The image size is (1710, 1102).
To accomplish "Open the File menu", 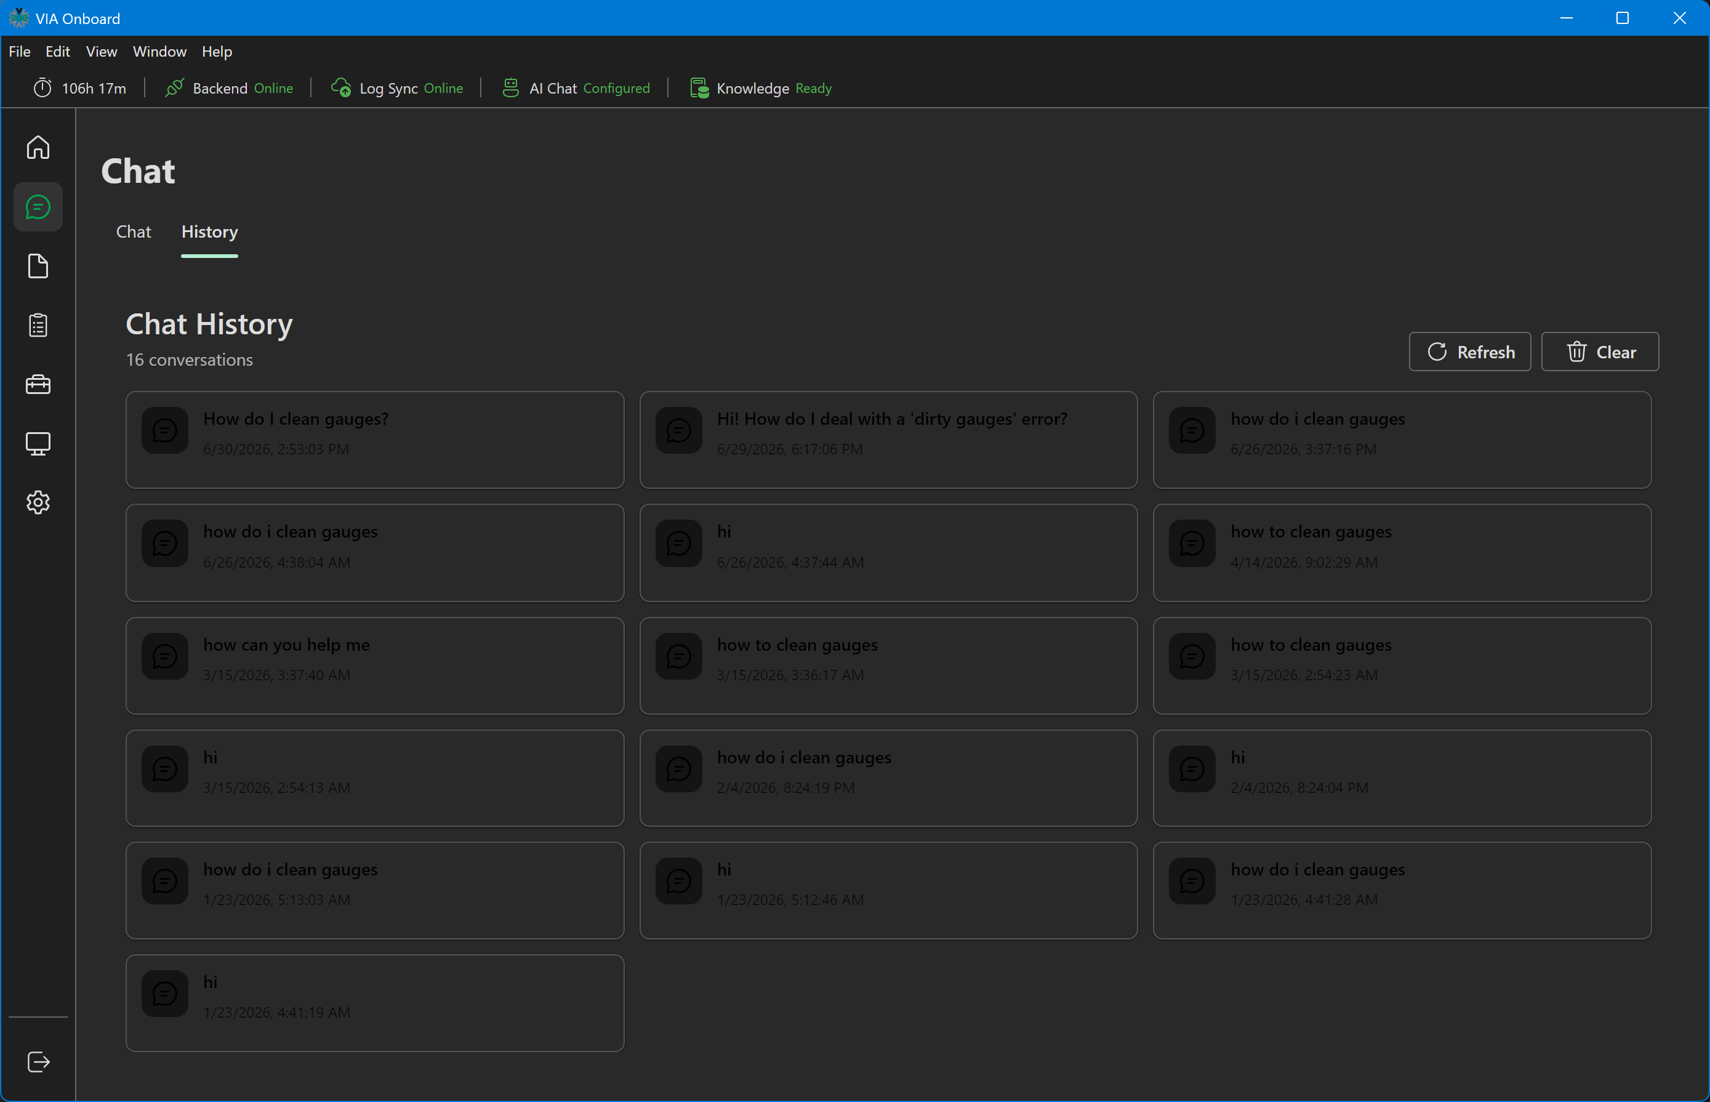I will 19,52.
